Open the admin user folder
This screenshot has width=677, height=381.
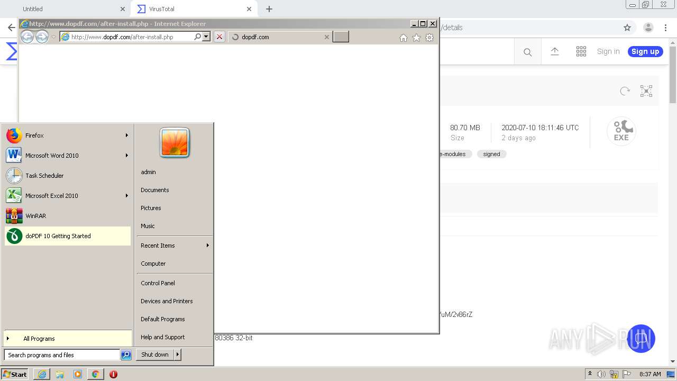click(175, 172)
